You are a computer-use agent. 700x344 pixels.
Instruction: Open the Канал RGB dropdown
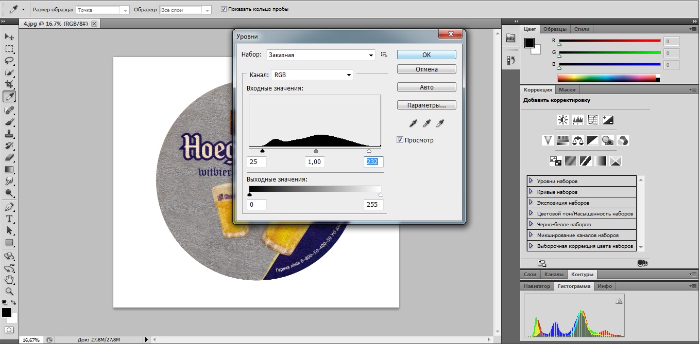click(x=312, y=75)
